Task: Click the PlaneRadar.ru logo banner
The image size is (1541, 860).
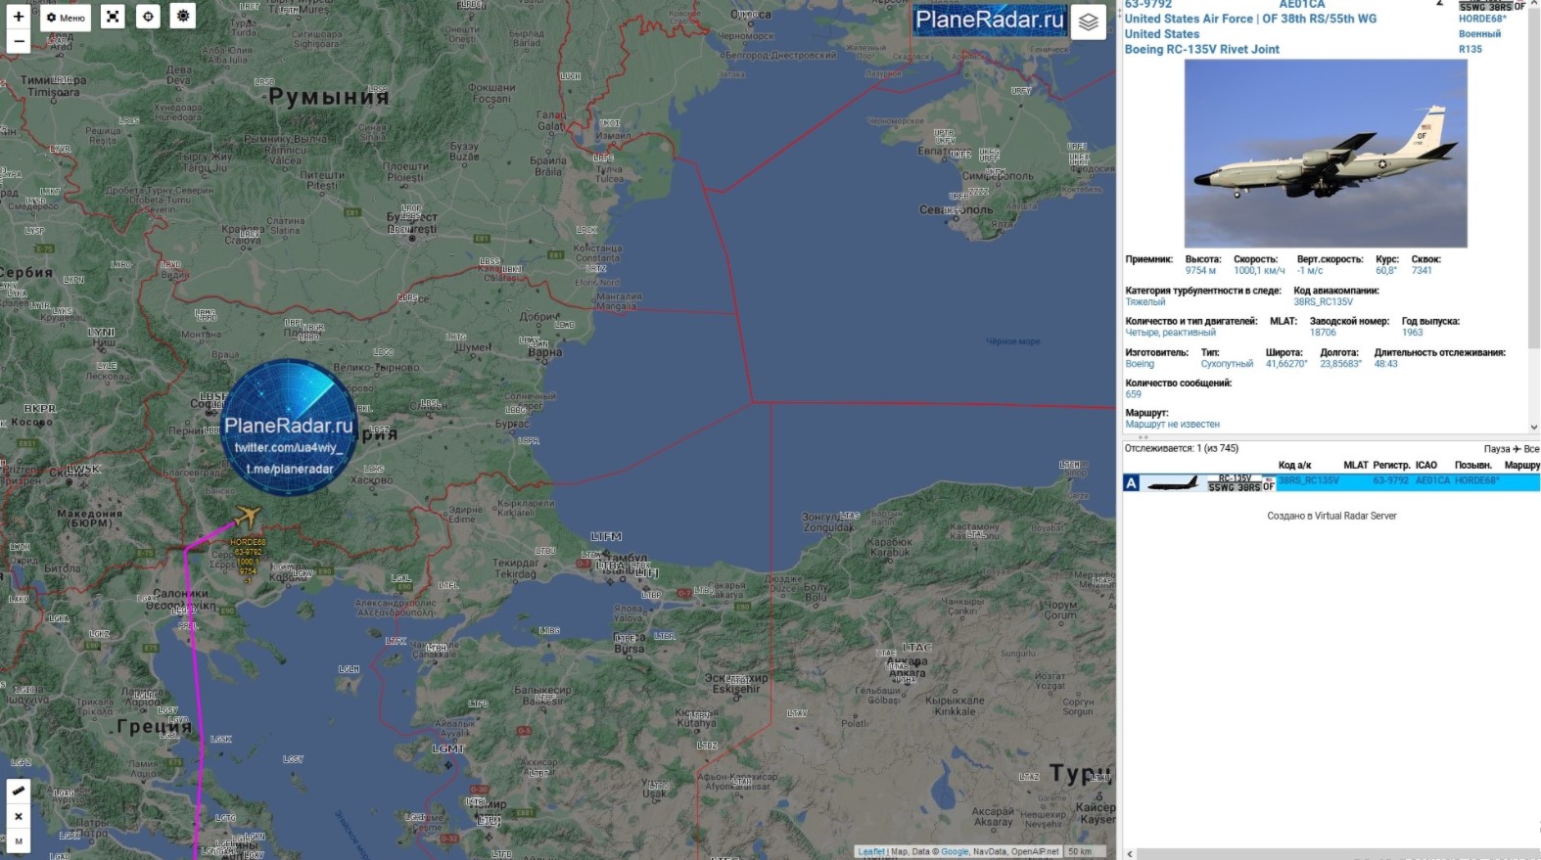Action: click(990, 20)
